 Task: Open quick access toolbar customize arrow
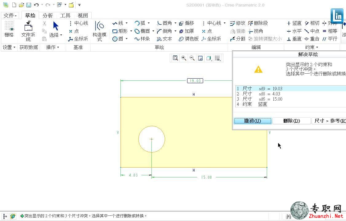(x=80, y=5)
